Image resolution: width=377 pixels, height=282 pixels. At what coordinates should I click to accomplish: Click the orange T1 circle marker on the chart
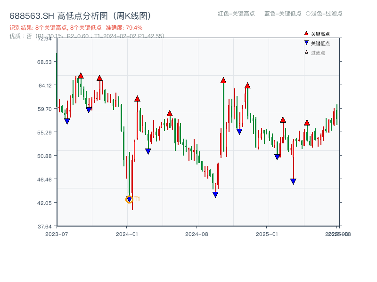[x=128, y=198]
